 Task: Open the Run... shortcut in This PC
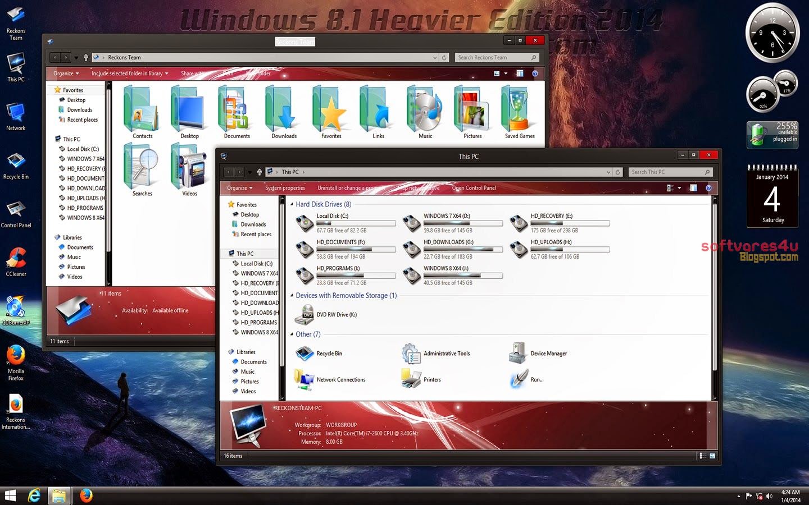(526, 380)
